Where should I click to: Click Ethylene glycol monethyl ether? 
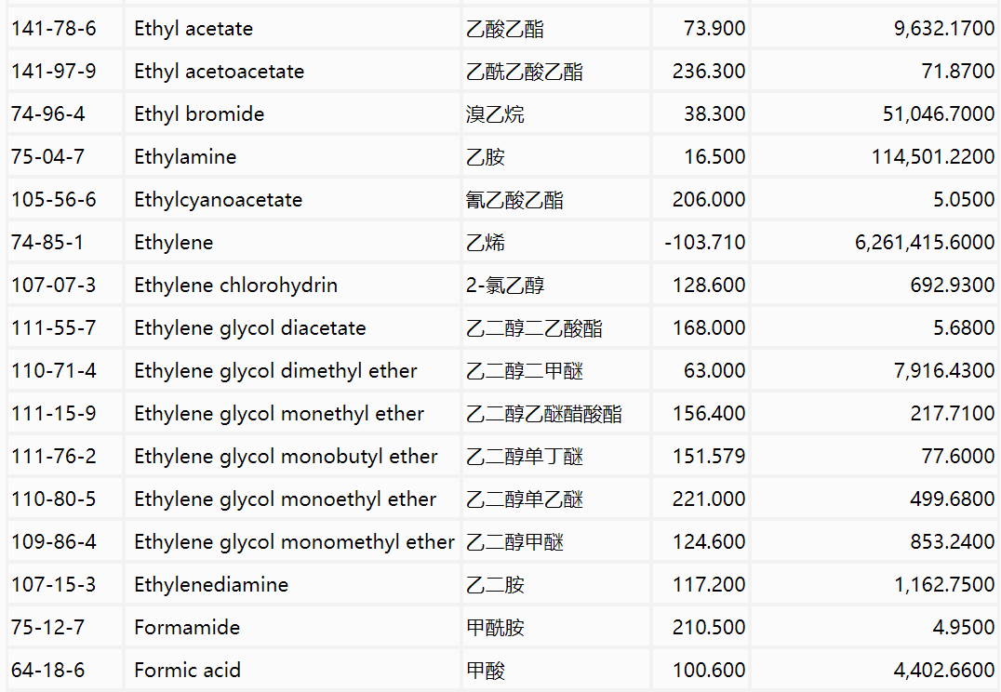click(x=279, y=414)
